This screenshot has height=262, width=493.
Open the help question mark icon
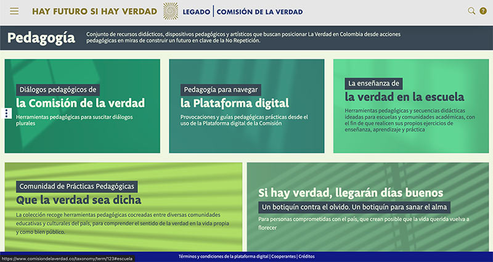pos(483,11)
